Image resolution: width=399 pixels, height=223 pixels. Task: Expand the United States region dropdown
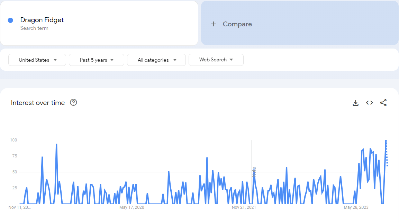pyautogui.click(x=37, y=60)
